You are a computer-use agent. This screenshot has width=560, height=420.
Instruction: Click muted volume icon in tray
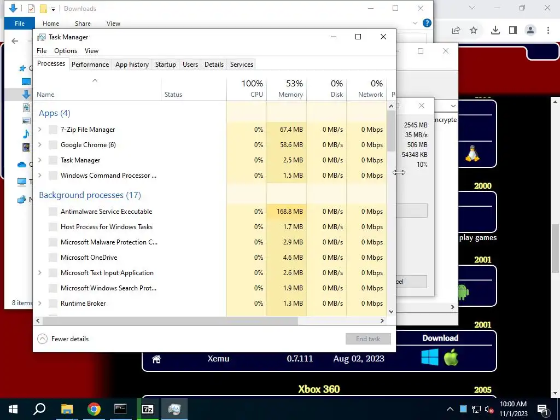(x=489, y=409)
